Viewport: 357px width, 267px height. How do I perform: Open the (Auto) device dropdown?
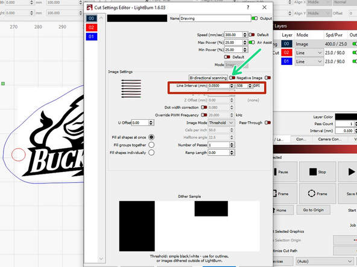325,262
